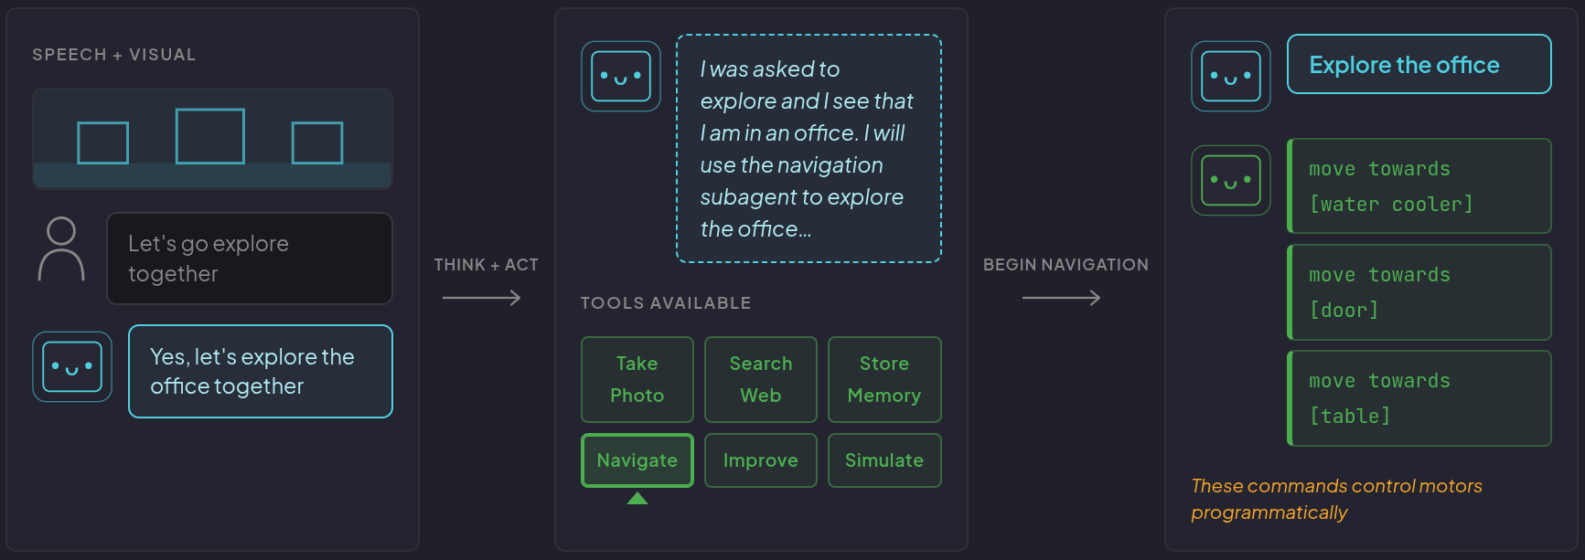The height and width of the screenshot is (560, 1585).
Task: Click the office scene thumbnail image
Action: click(x=213, y=139)
